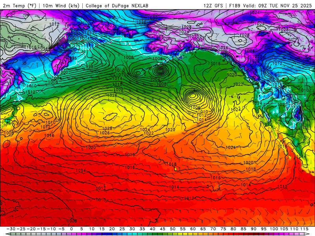Image resolution: width=315 pixels, height=236 pixels.
Task: Click the 110 value on the temperature scale
Action: pyautogui.click(x=294, y=229)
